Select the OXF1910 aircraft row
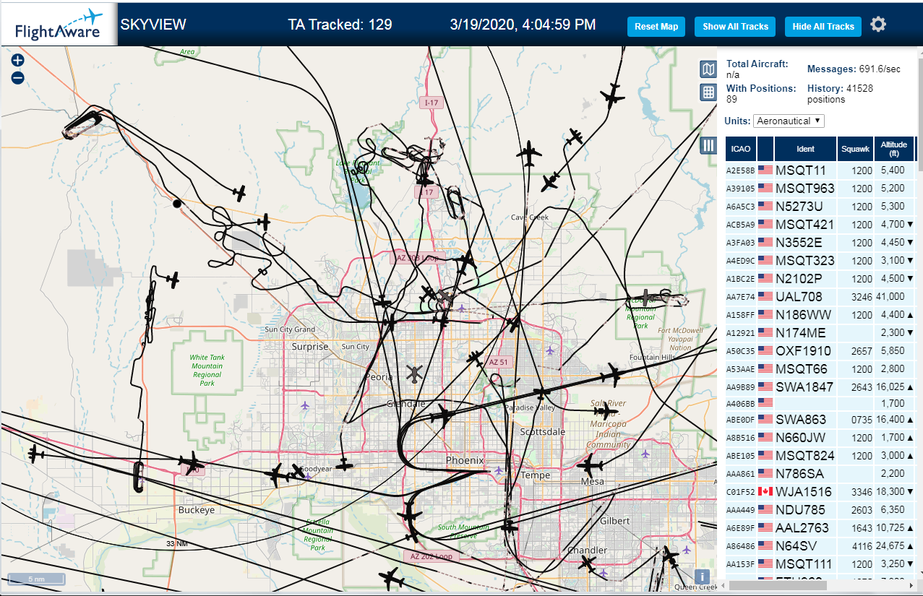 tap(820, 351)
